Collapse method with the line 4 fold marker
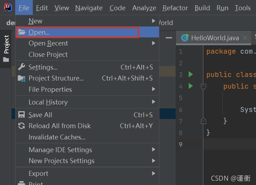 click(203, 86)
